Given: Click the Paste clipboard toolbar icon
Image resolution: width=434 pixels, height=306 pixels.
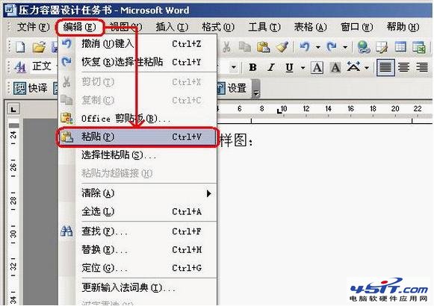Looking at the screenshot, I should click(x=263, y=47).
